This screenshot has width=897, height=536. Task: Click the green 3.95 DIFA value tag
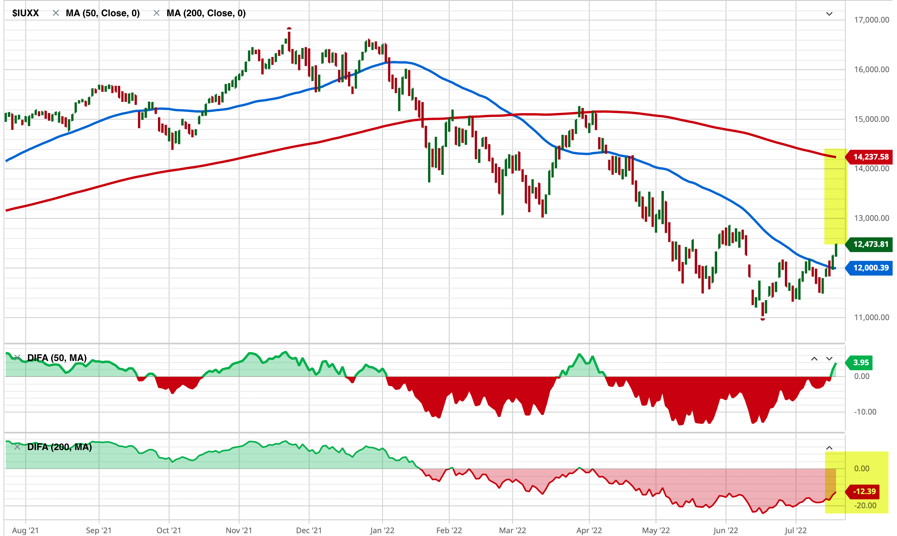(860, 363)
